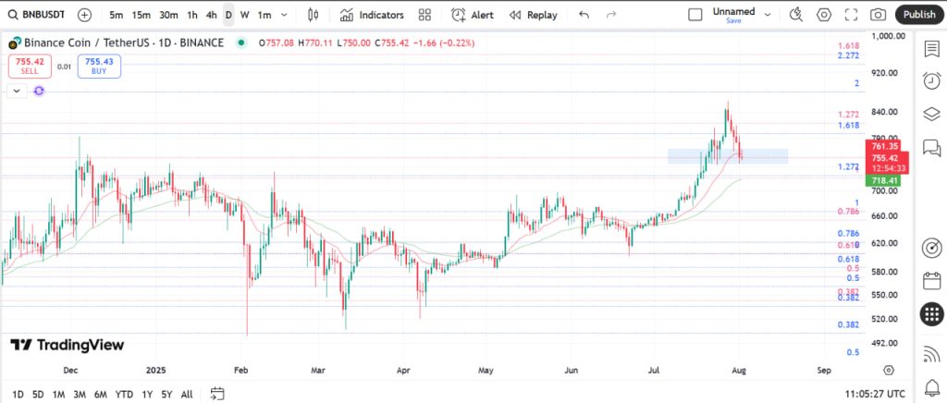Set range to 1D
The width and height of the screenshot is (947, 403).
point(18,395)
